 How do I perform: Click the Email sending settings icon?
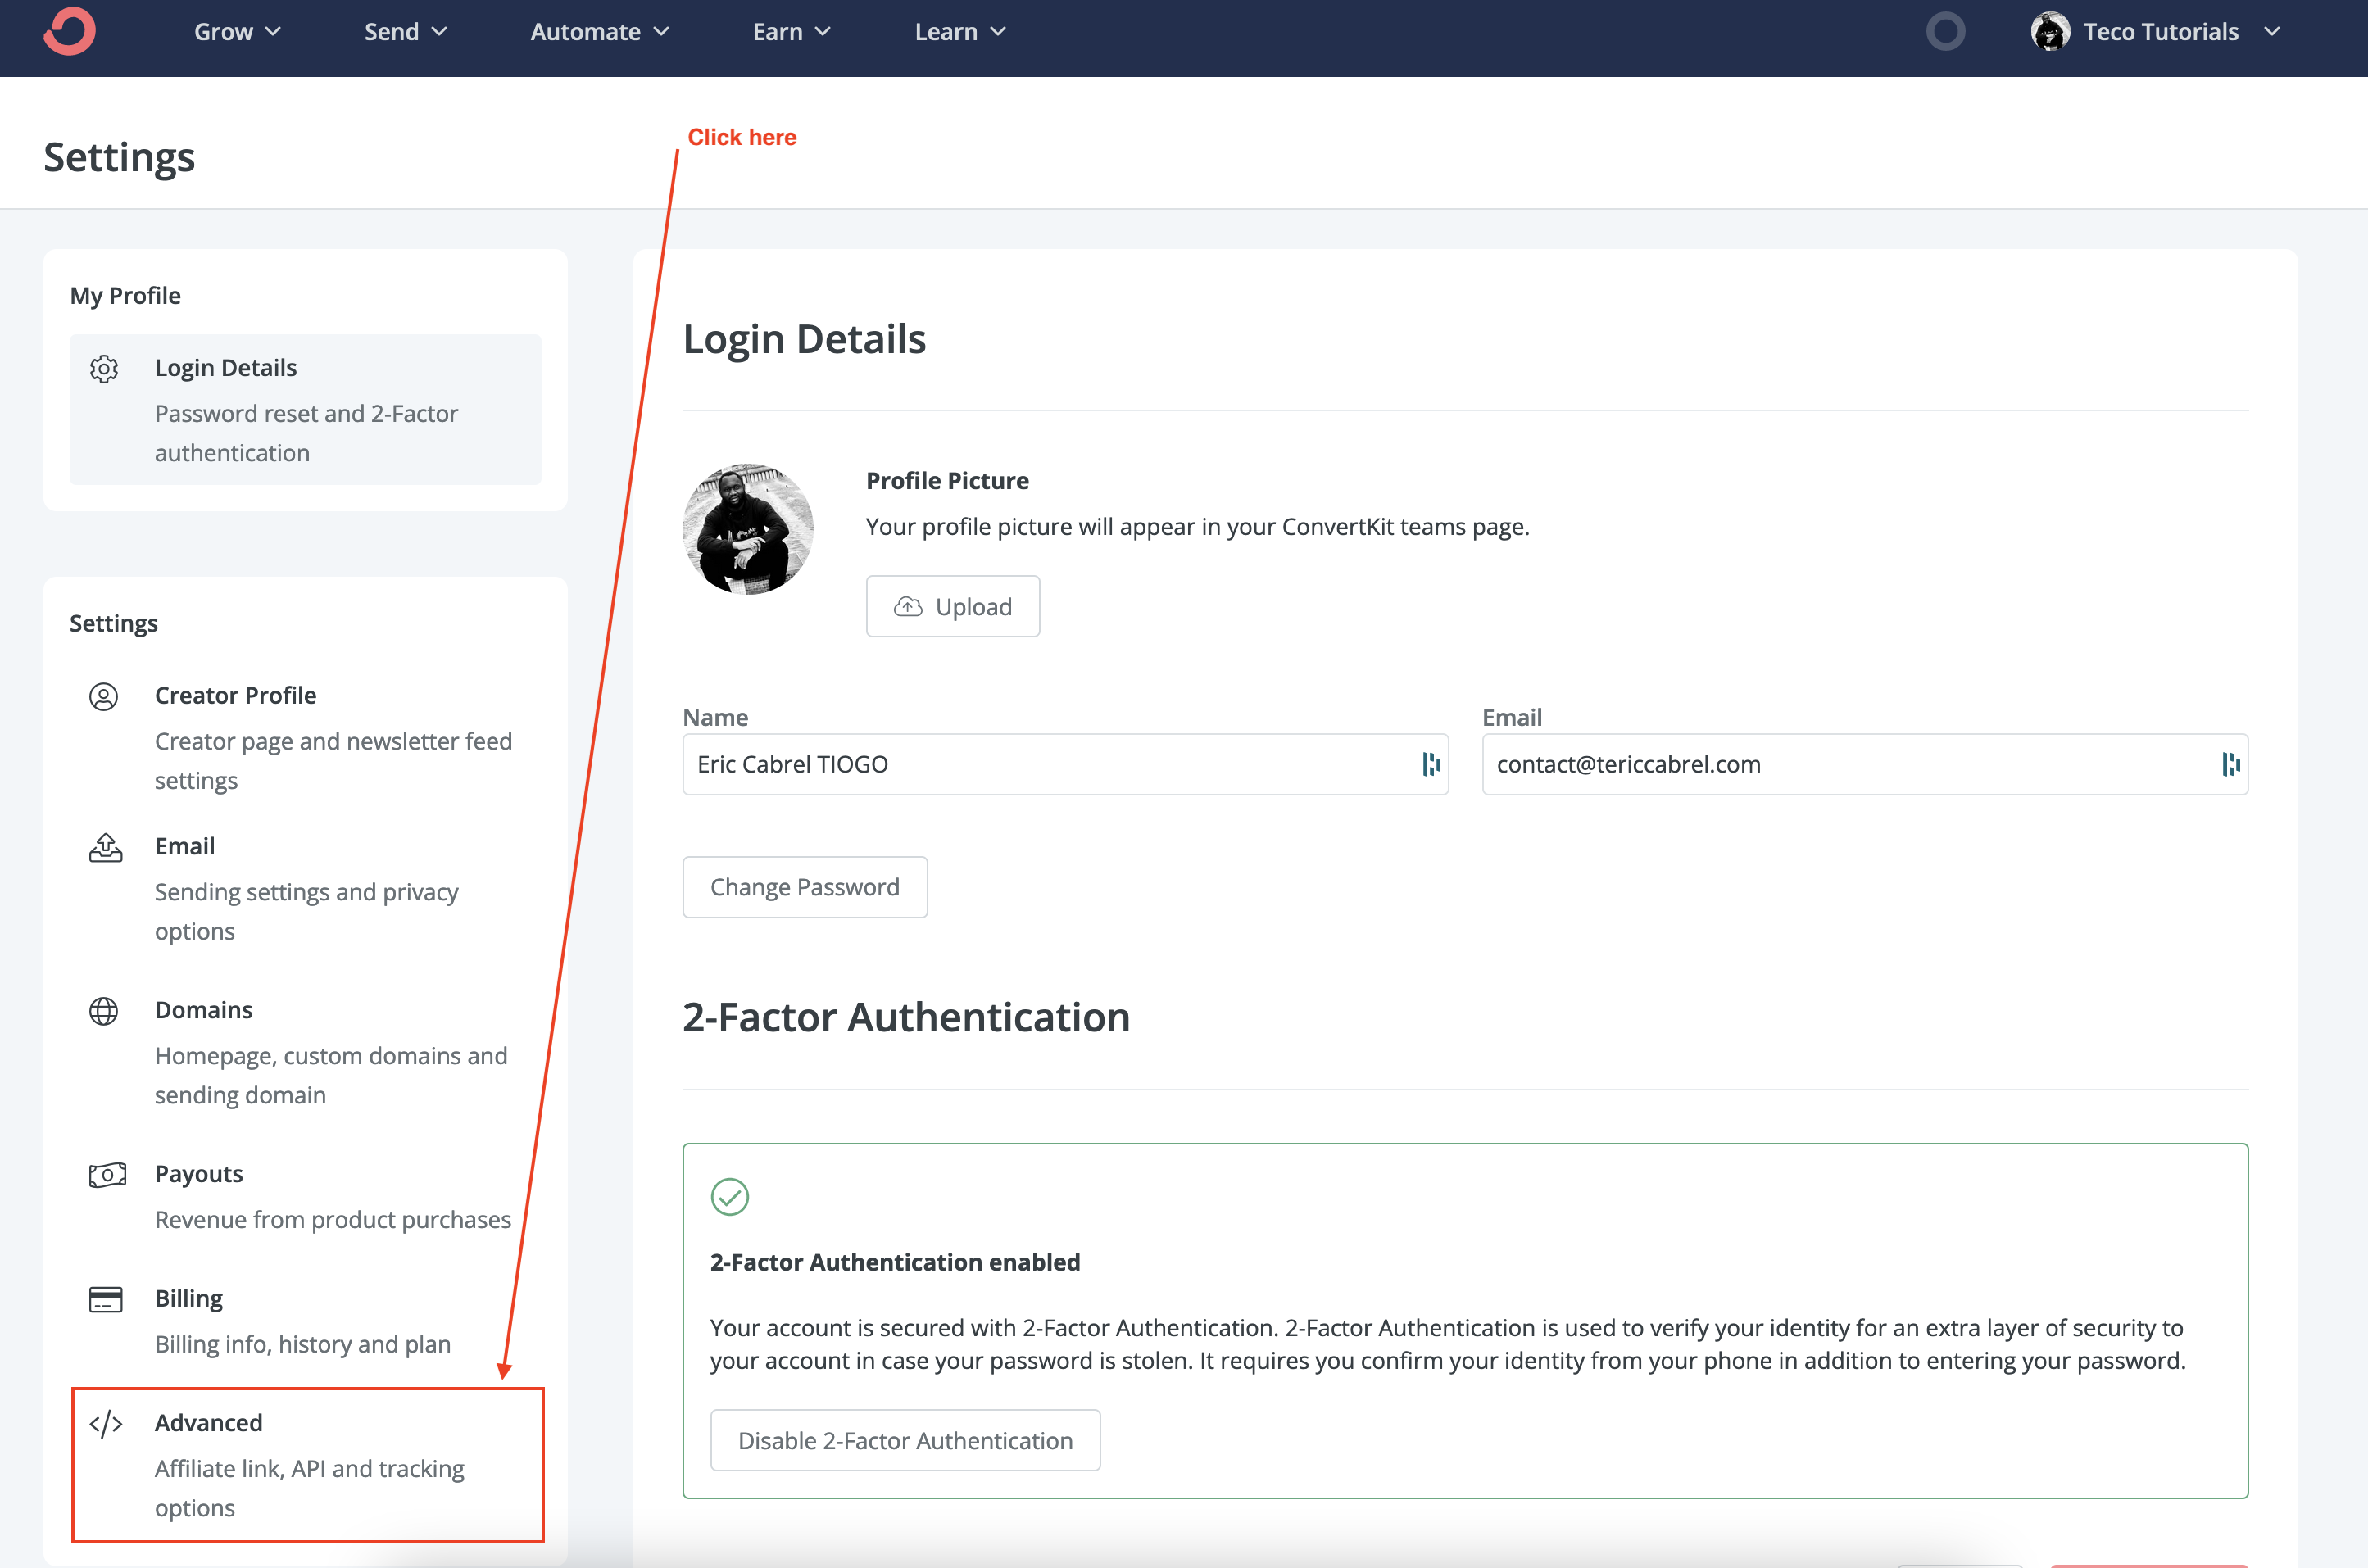click(104, 847)
